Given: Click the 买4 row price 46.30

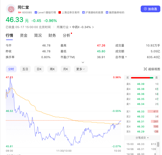Looking at the screenshot, I should (141, 127).
